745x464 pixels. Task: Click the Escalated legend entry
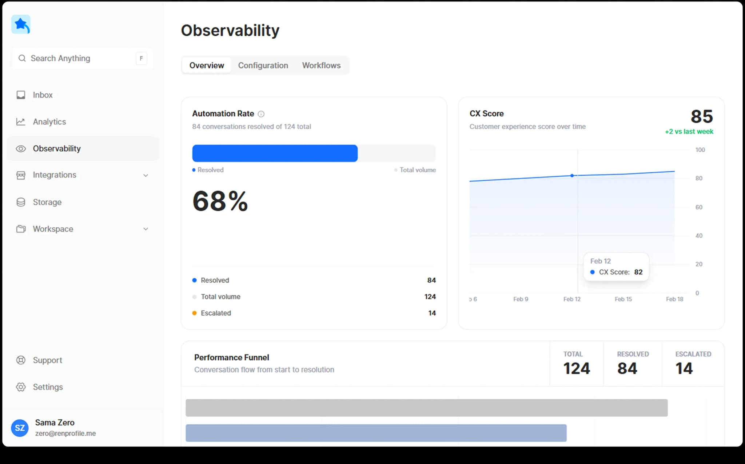pyautogui.click(x=215, y=313)
